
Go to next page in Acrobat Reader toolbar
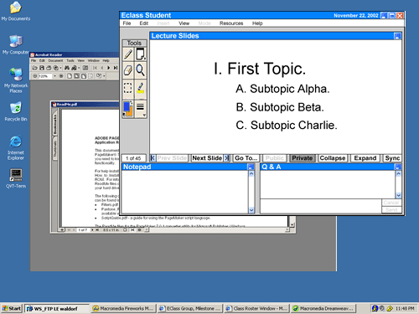coord(109,68)
